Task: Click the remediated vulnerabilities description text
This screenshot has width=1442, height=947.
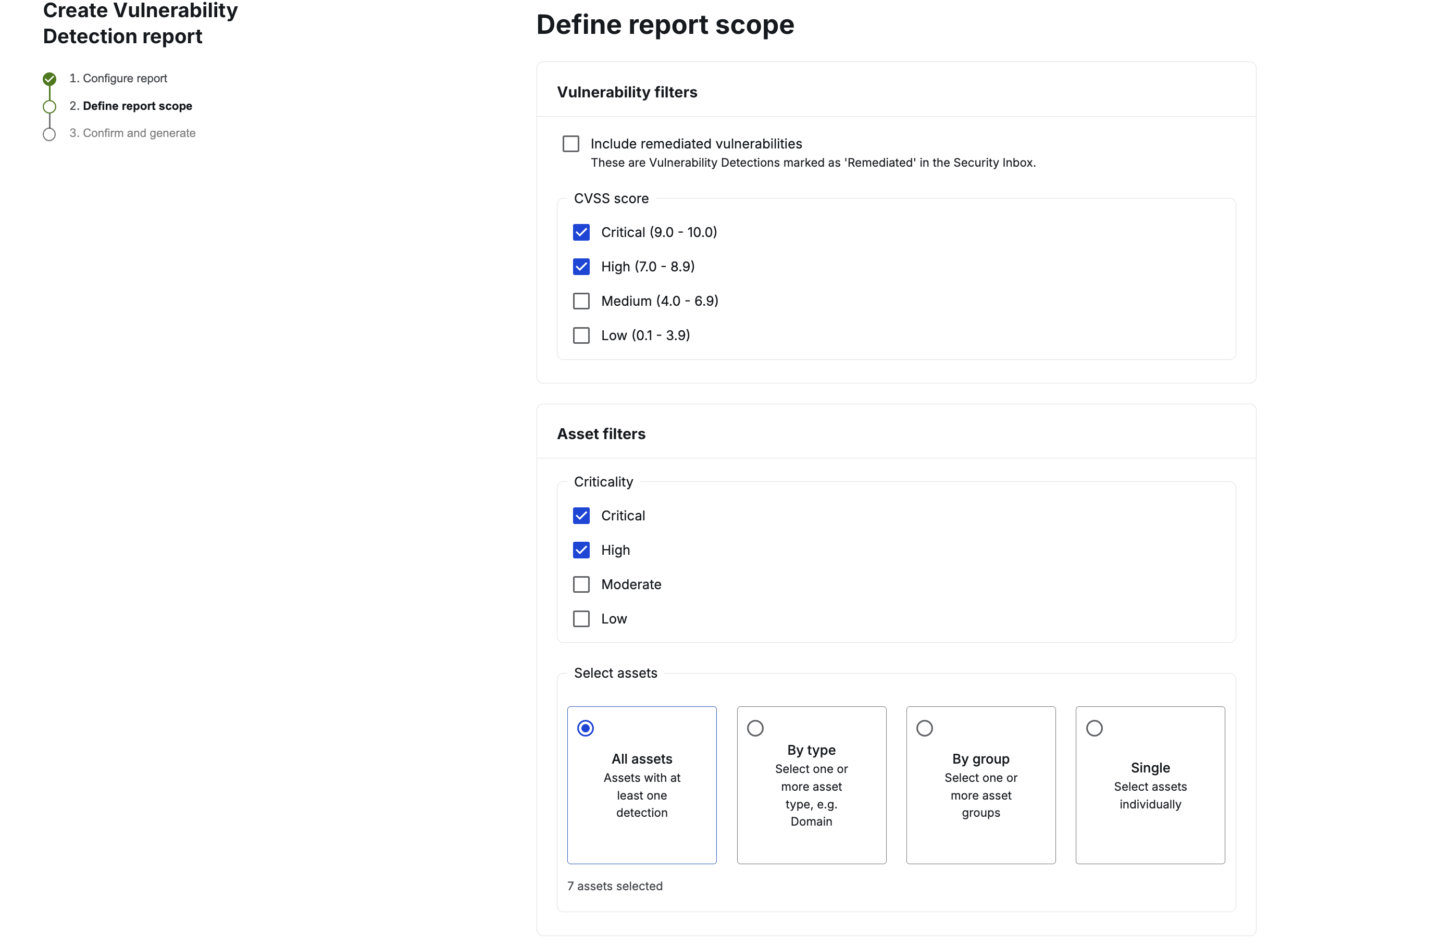Action: click(813, 163)
